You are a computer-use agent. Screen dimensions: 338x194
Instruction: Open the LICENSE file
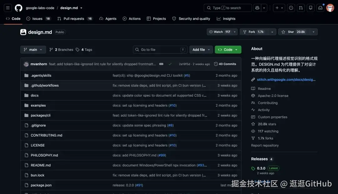(38, 145)
